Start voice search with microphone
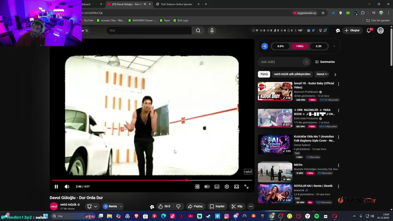 coord(212,30)
